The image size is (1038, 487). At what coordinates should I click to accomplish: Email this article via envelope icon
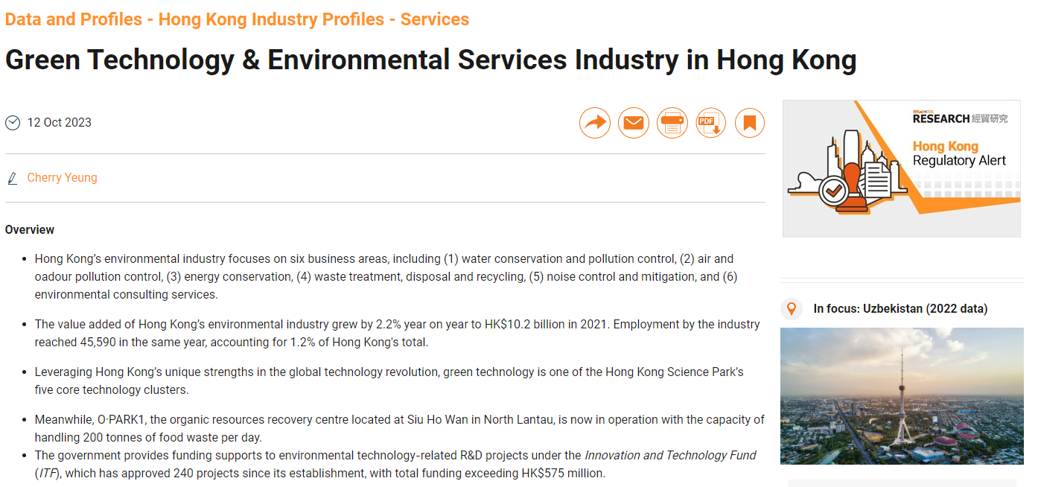(634, 123)
